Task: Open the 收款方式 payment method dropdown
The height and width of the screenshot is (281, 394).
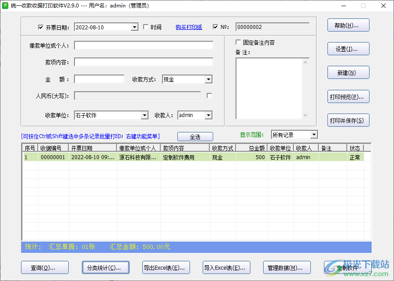Action: [209, 79]
